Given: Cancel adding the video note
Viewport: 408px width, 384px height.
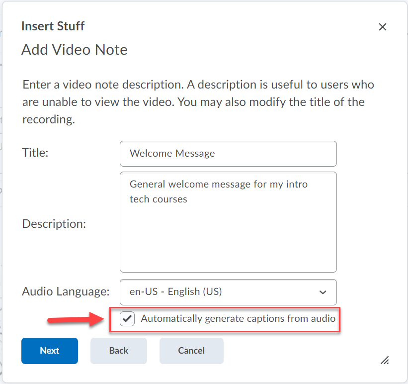Looking at the screenshot, I should point(191,351).
